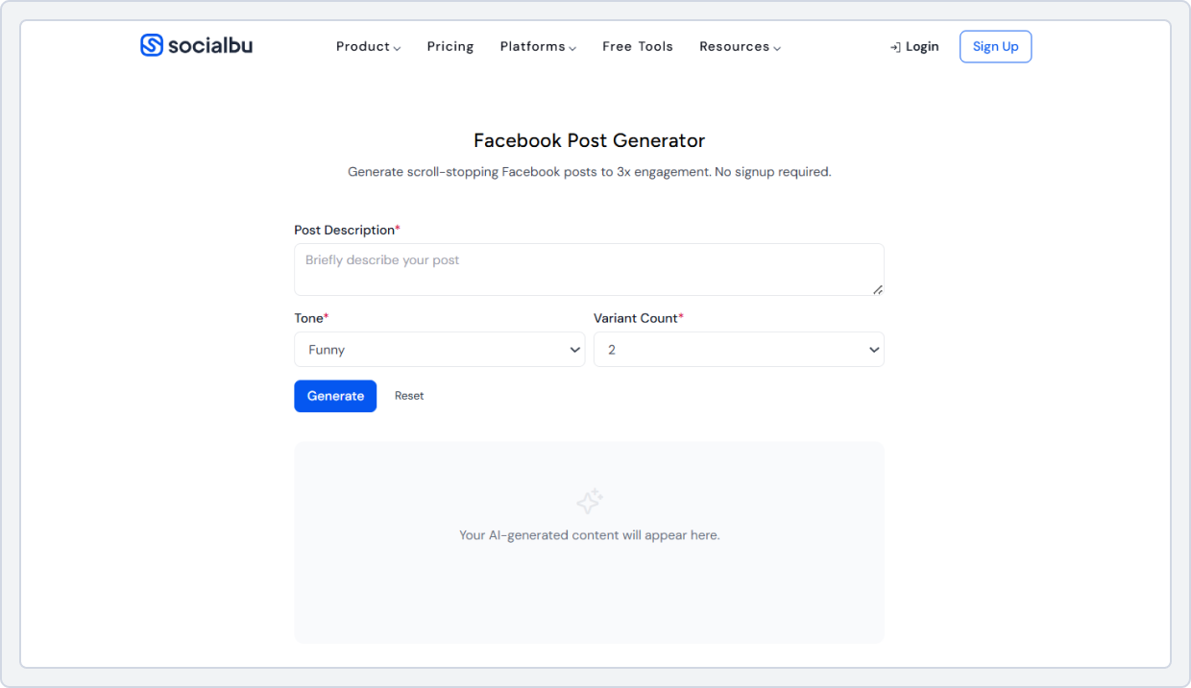Expand the Resources menu

click(740, 46)
